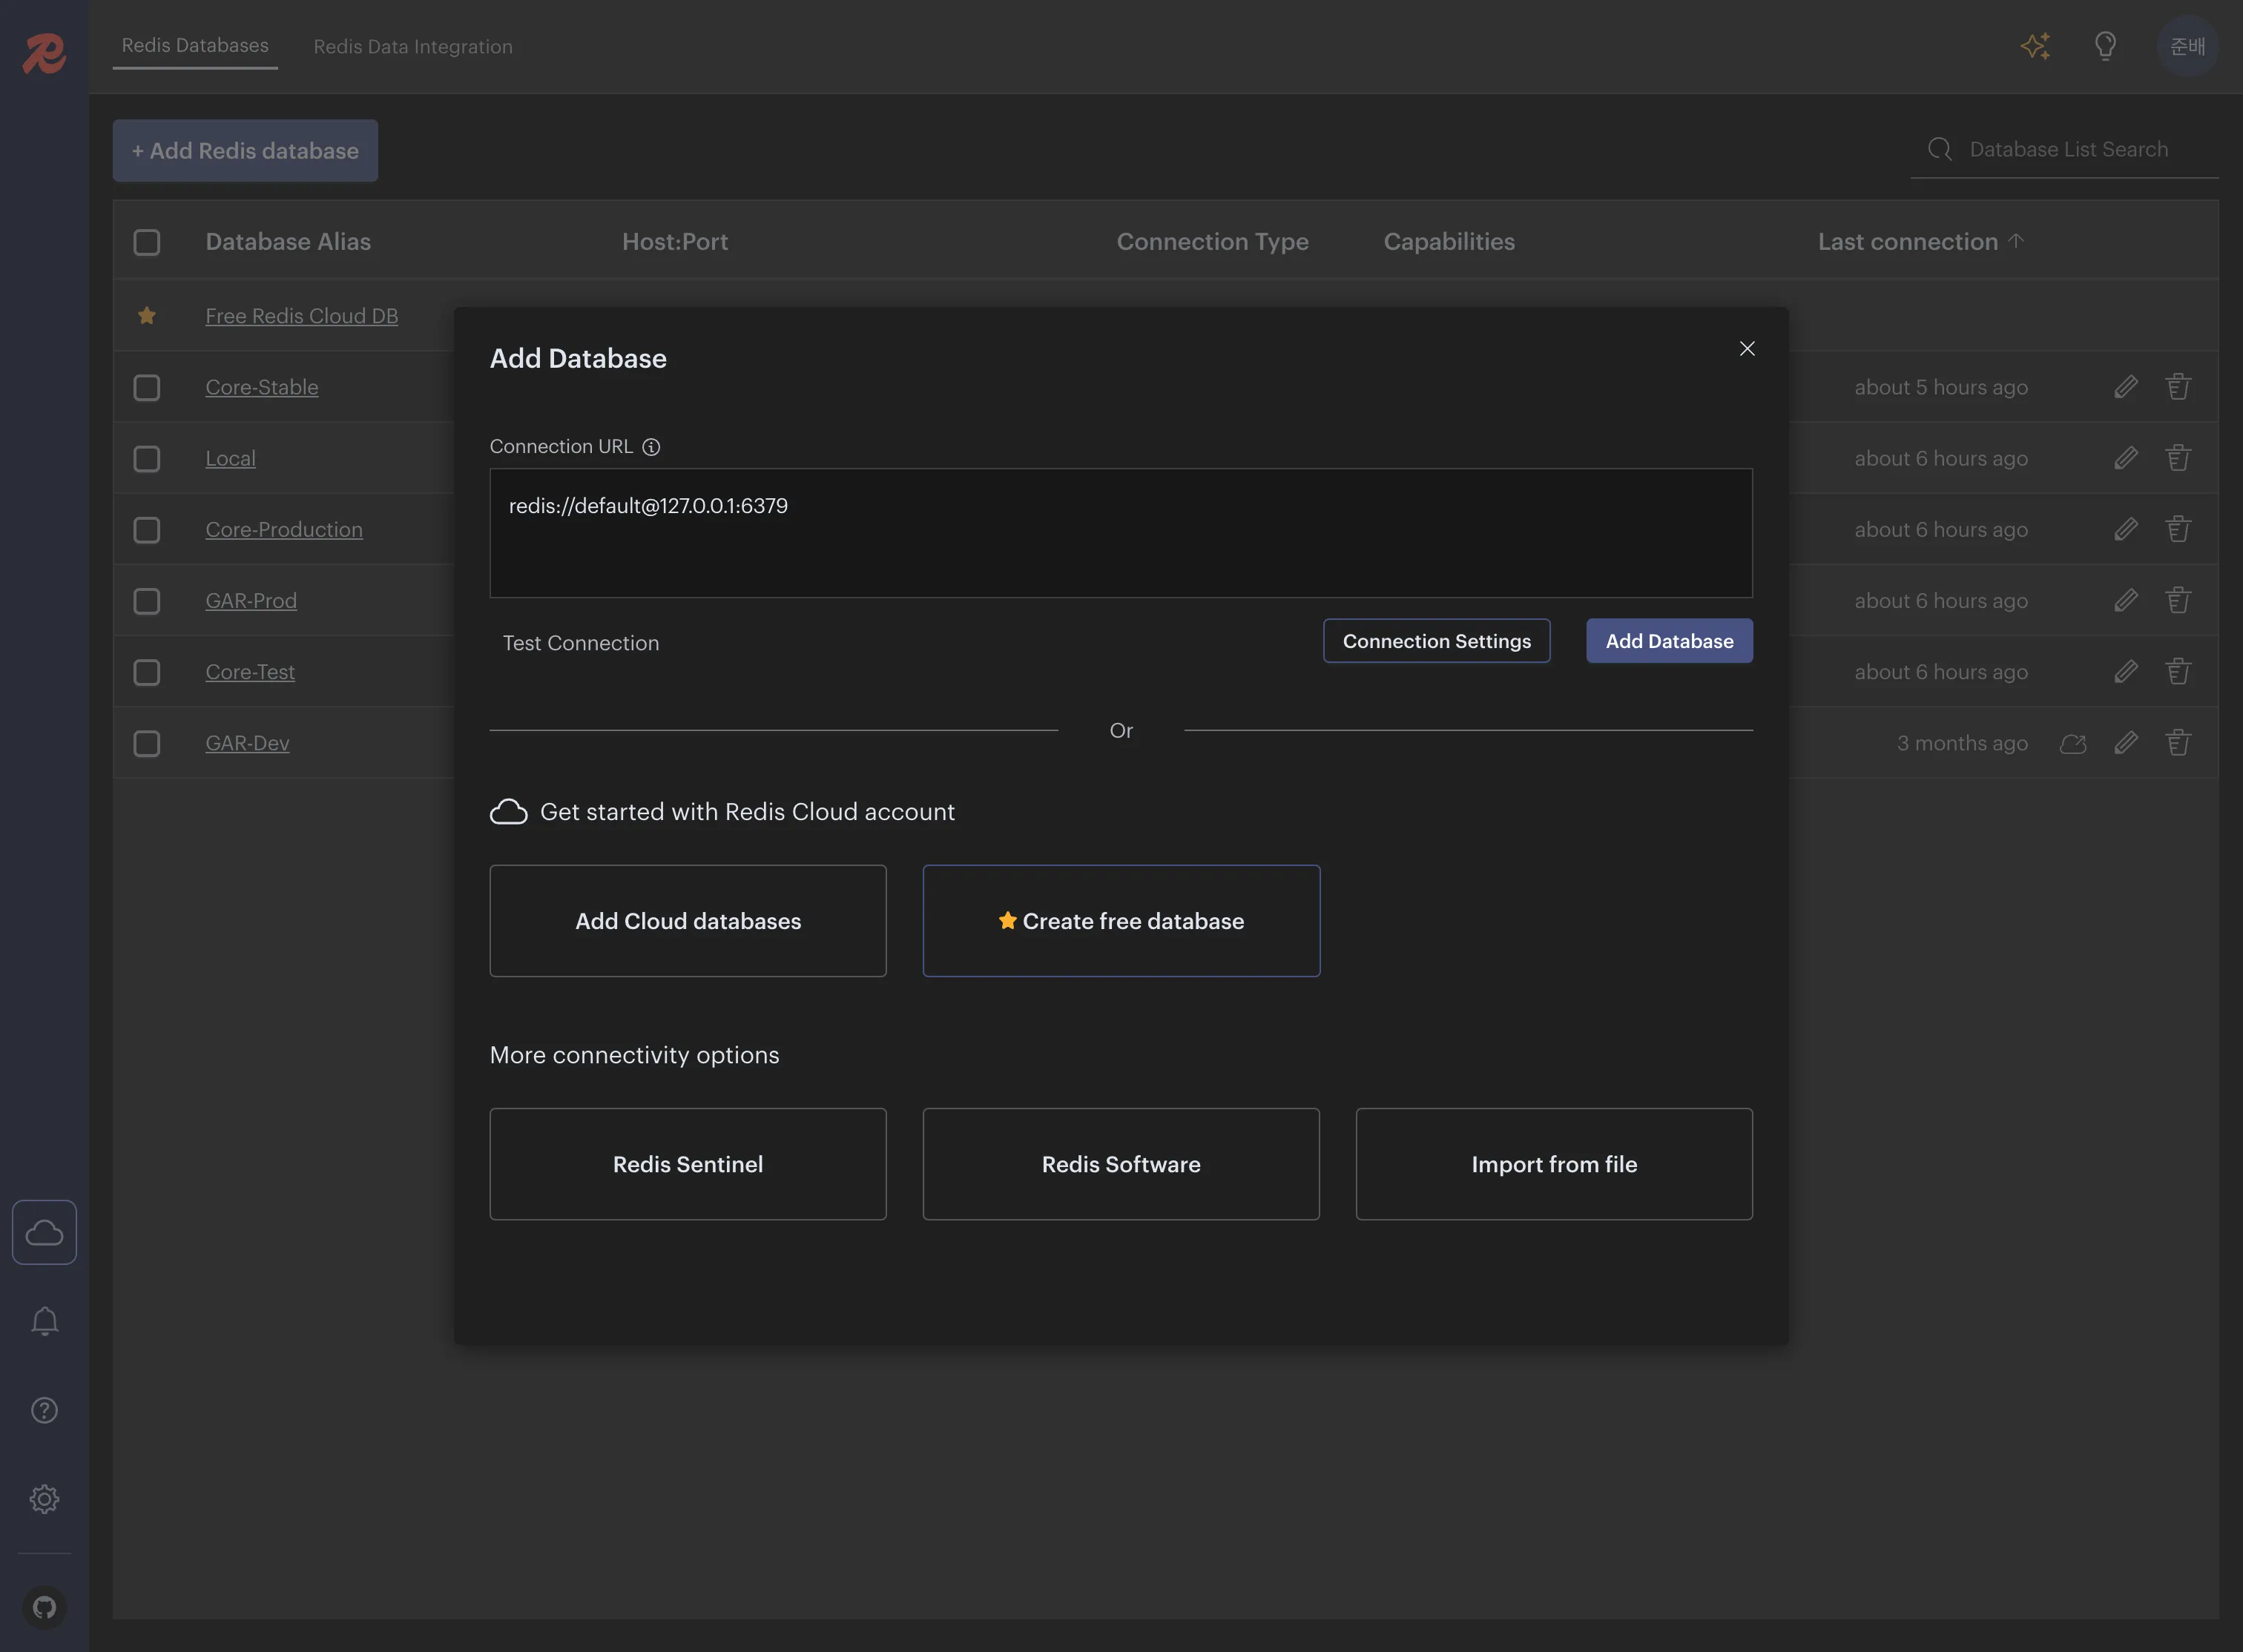Open the GitHub repository icon
2243x1652 pixels.
44,1607
